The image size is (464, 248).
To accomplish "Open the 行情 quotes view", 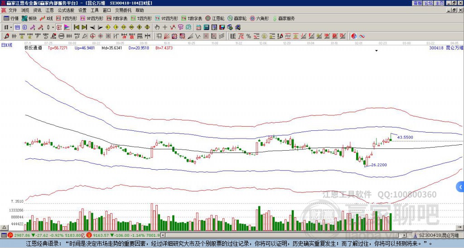I will 11,18.
